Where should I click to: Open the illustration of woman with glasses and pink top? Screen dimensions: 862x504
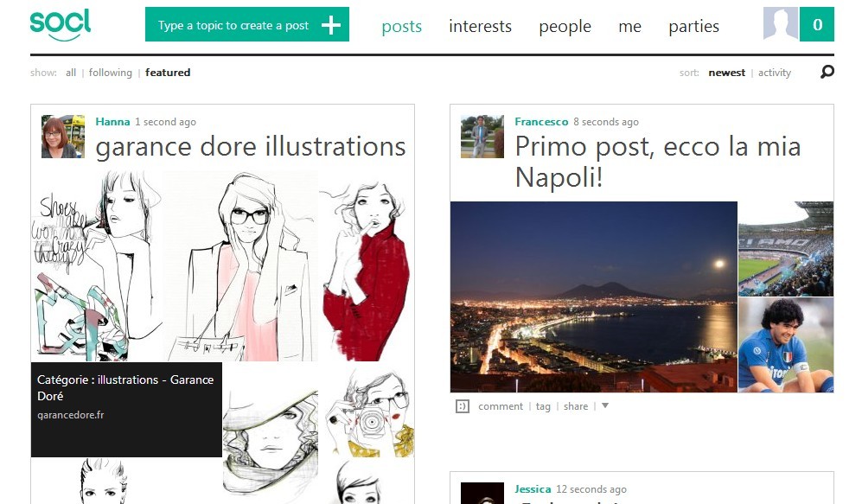point(240,265)
